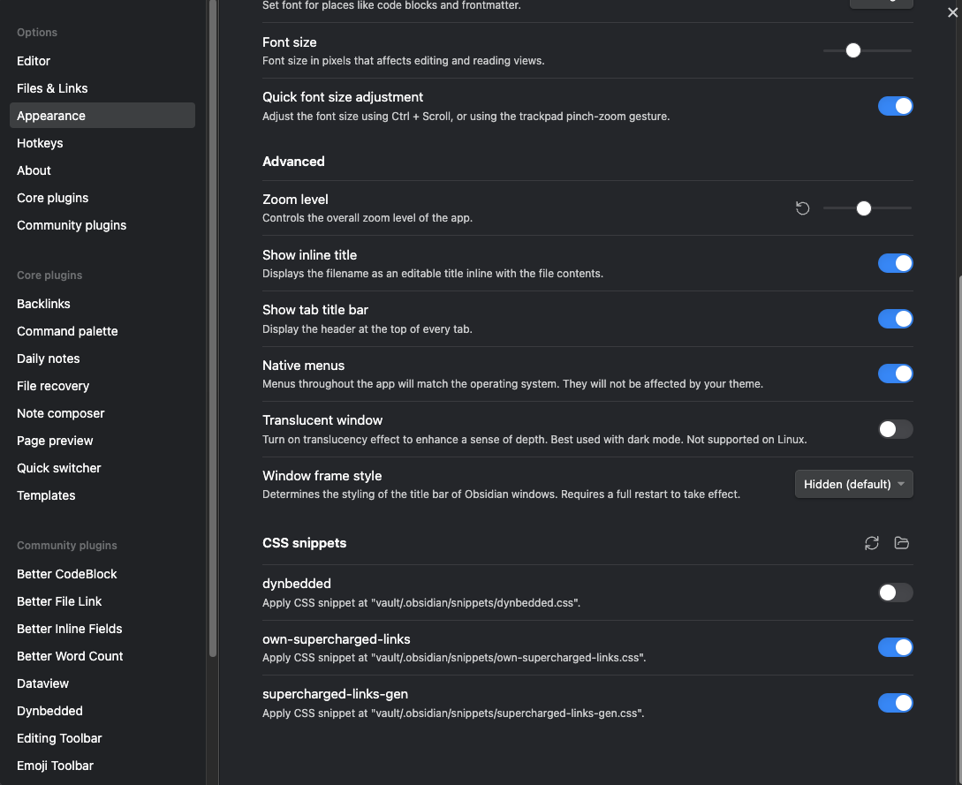Go to Community plugins options
This screenshot has height=785, width=962.
[72, 225]
